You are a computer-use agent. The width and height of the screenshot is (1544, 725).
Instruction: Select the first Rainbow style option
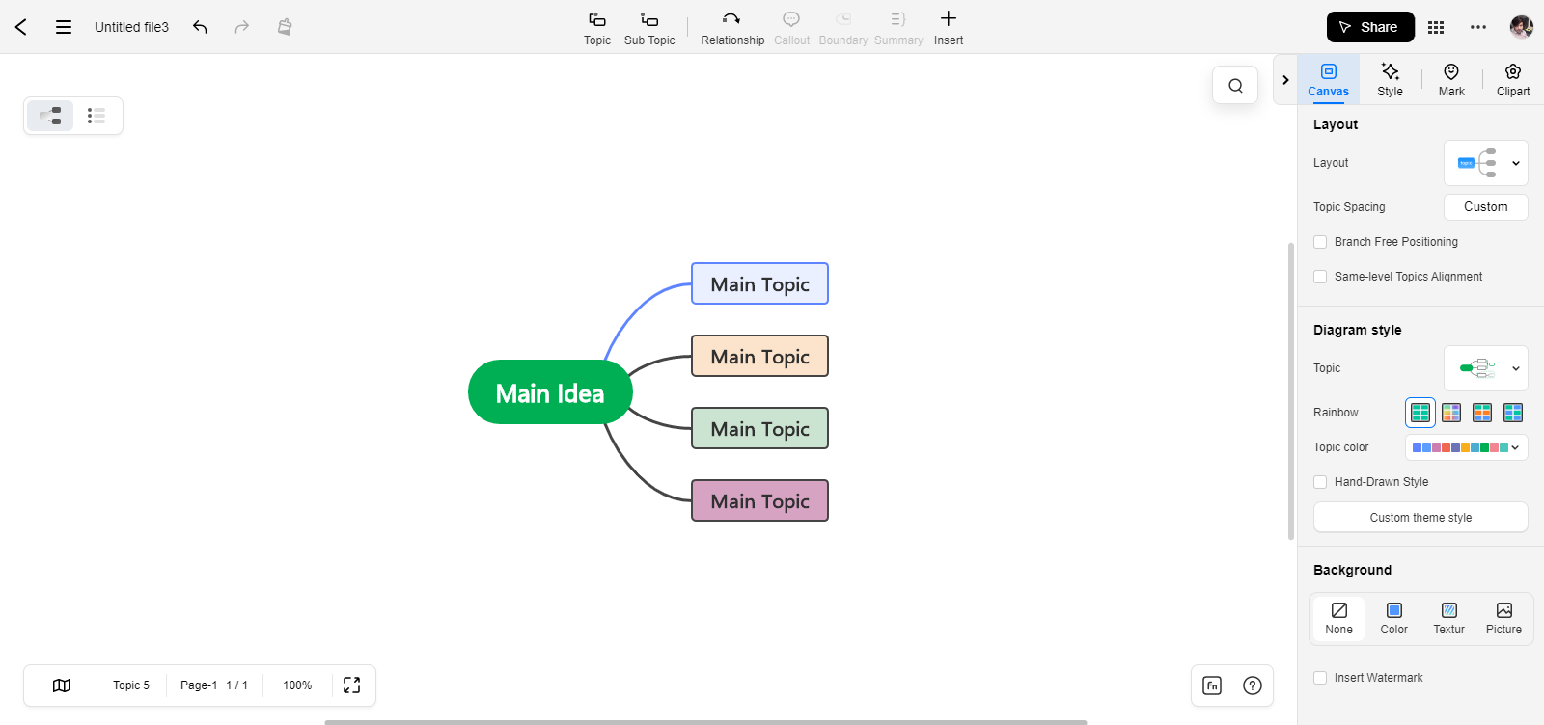(x=1420, y=413)
